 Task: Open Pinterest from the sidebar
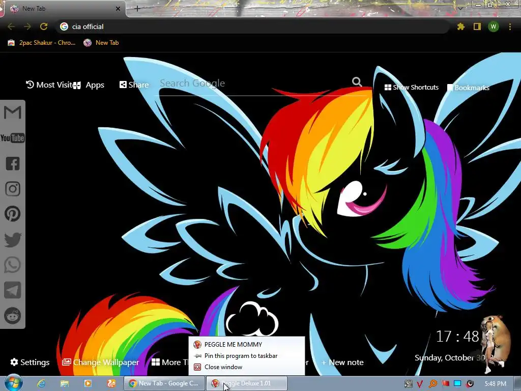coord(13,214)
